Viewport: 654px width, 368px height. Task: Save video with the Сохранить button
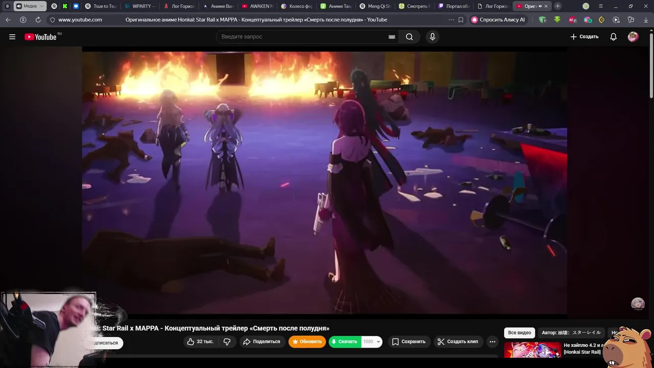[x=408, y=341]
